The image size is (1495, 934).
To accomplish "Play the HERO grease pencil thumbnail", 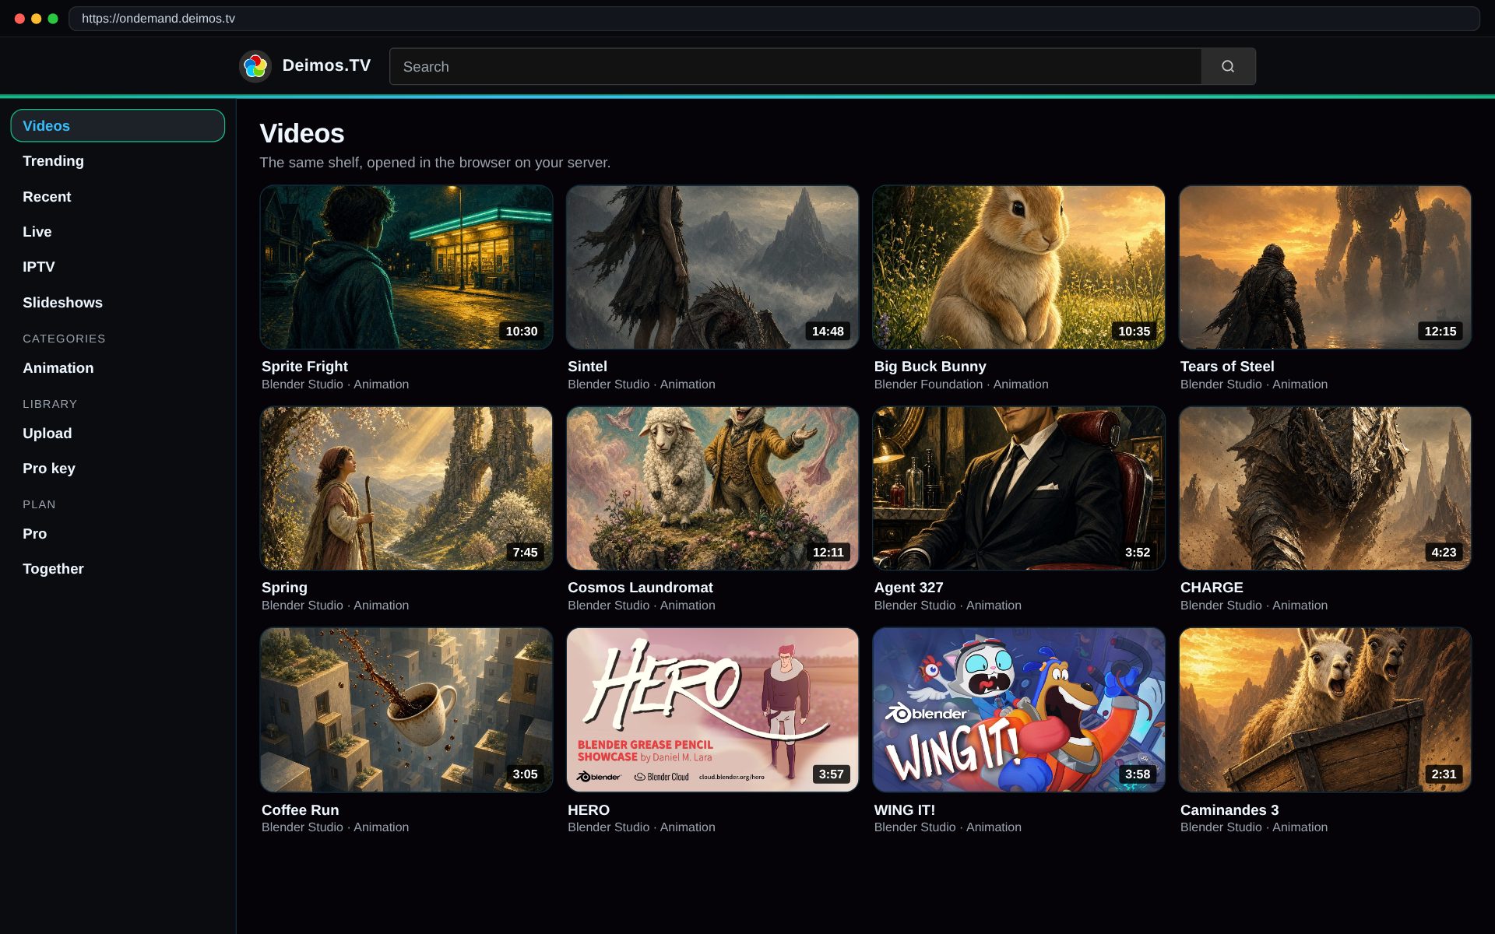I will tap(712, 710).
